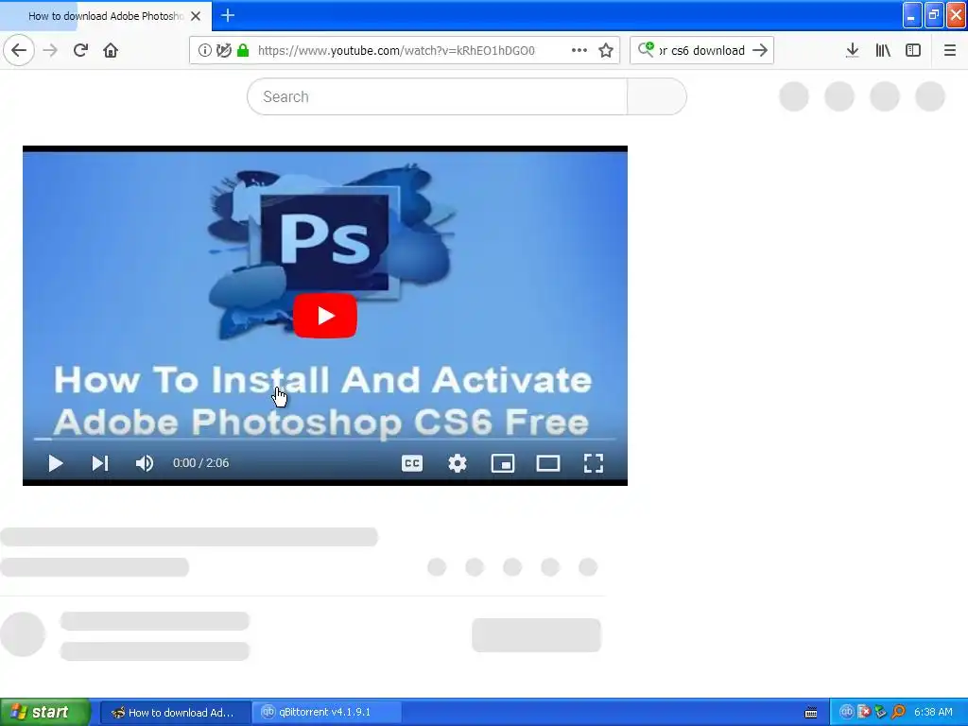
Task: Show site information icon in address bar
Action: (204, 50)
